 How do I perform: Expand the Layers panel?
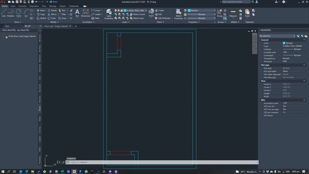pyautogui.click(x=126, y=22)
